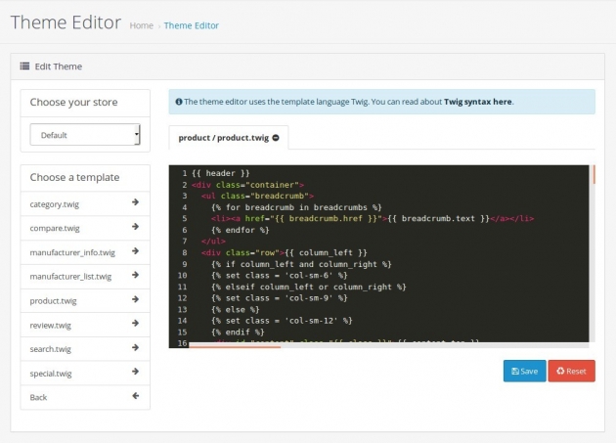
Task: Click 'elseif column_left or column_right' on line 11
Action: point(308,287)
